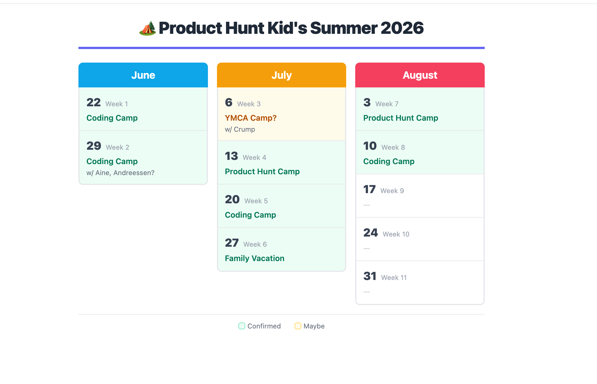Open the Coding Camp entry for June 22
This screenshot has width=597, height=384.
112,118
